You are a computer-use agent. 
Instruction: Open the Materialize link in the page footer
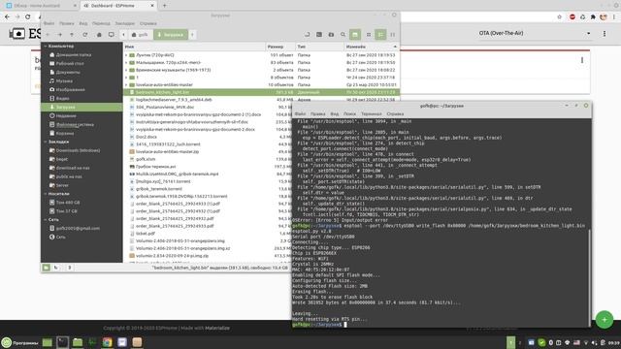[x=217, y=328]
